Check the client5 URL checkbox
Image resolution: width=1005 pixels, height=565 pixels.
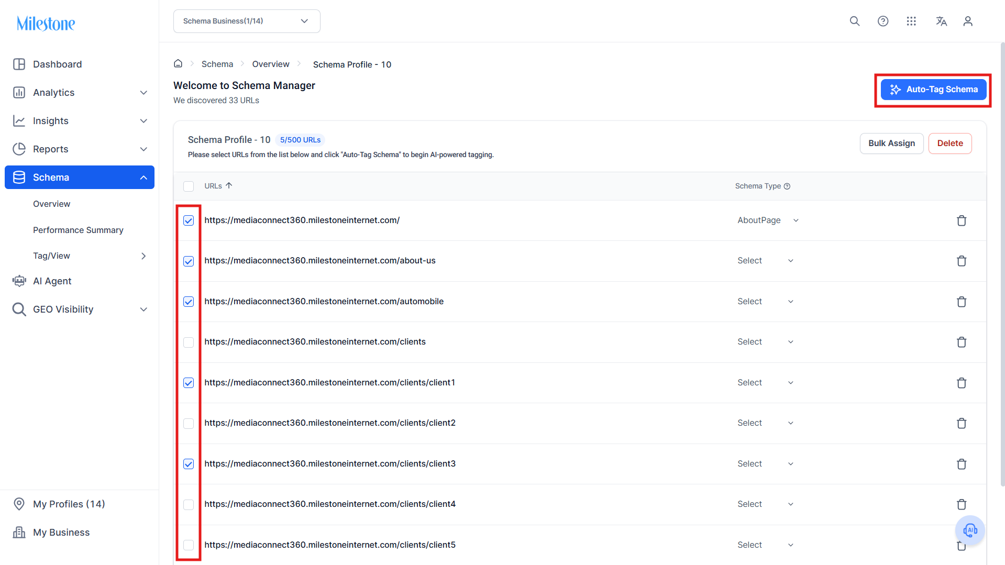(x=189, y=545)
